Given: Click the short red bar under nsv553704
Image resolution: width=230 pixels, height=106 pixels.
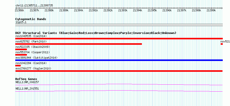Looking at the screenshot, I should tap(21, 55).
